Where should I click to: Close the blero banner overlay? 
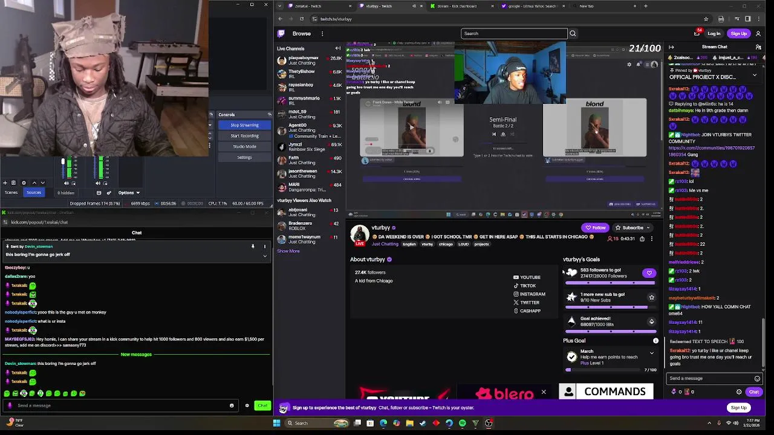coord(543,393)
